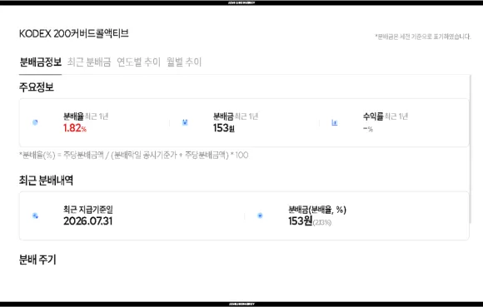483x307 pixels.
Task: Click the calendar icon beside 최근 지급기준일
Action: [35, 216]
